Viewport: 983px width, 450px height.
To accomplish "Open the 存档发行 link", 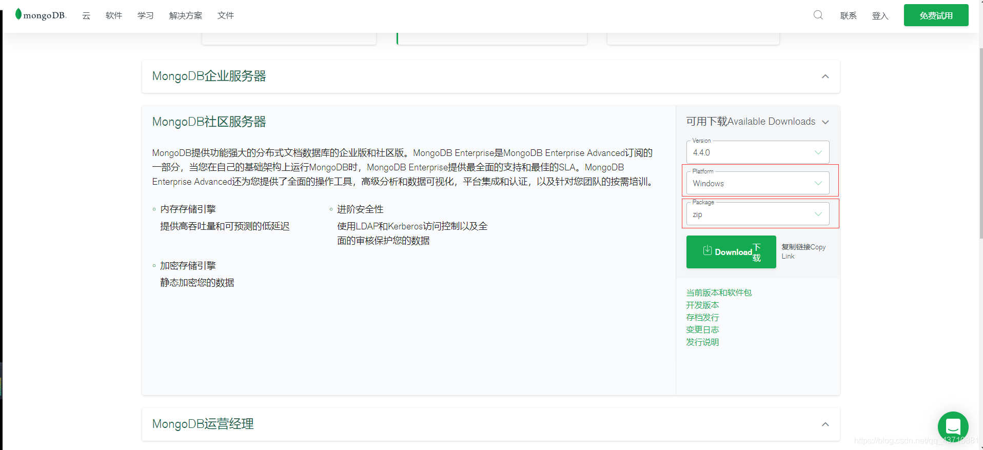I will pos(702,317).
